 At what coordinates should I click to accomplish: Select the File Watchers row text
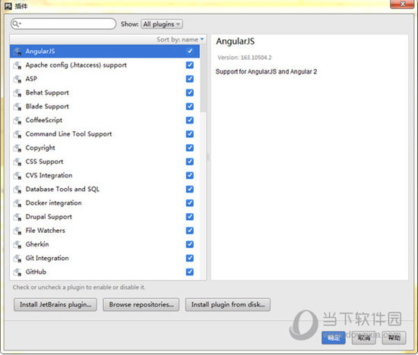(46, 231)
